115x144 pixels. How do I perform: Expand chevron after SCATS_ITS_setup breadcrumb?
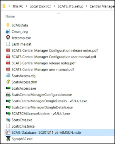(x=86, y=6)
